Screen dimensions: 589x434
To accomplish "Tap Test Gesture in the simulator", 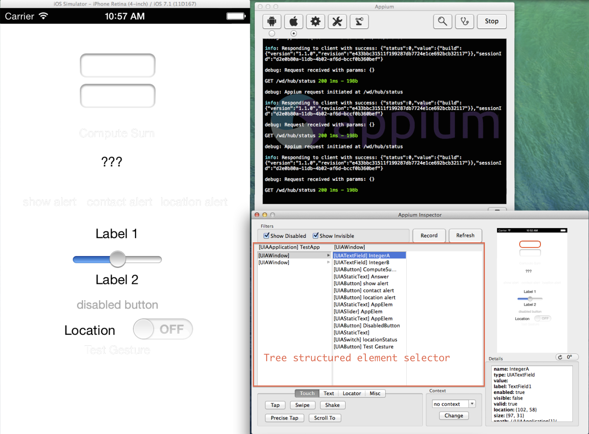I will [x=117, y=350].
